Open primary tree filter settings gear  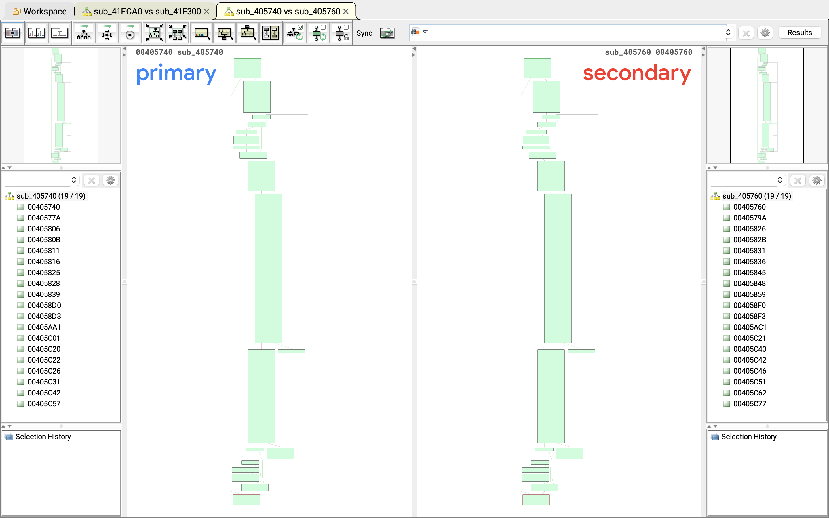110,180
